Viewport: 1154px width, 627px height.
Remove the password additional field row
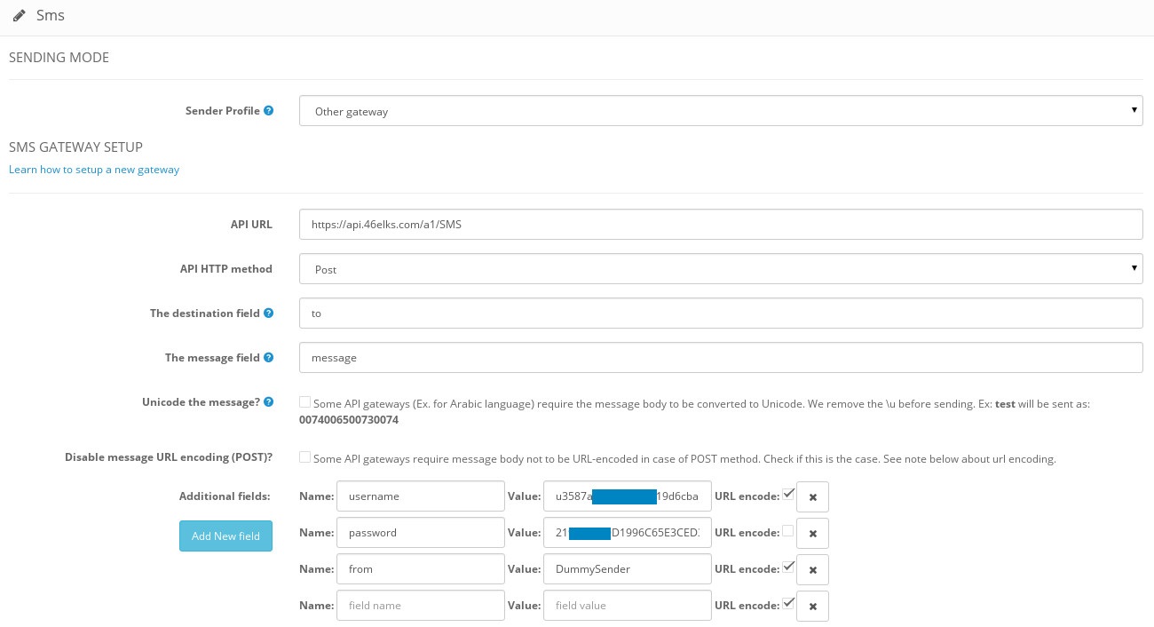[x=812, y=534]
